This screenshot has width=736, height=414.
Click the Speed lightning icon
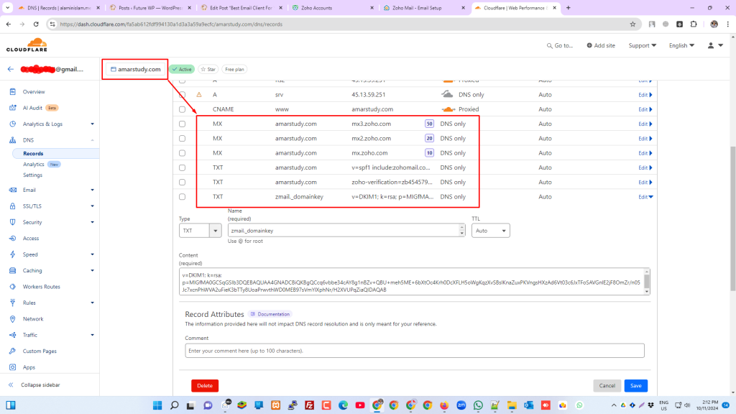13,254
